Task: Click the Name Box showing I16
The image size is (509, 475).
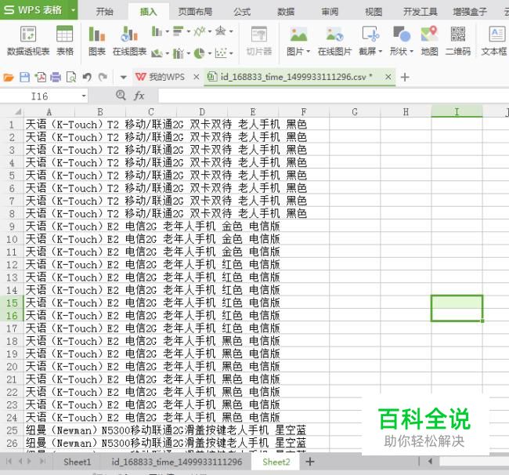Action: coord(39,96)
